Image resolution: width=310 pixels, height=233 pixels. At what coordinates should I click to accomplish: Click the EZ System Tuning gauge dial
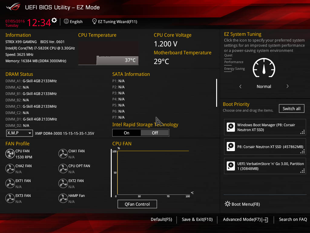point(264,68)
